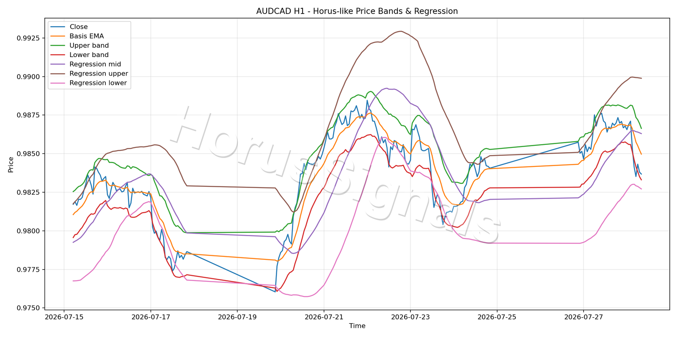Click the brown Regression upper swatch in legend

coord(58,74)
